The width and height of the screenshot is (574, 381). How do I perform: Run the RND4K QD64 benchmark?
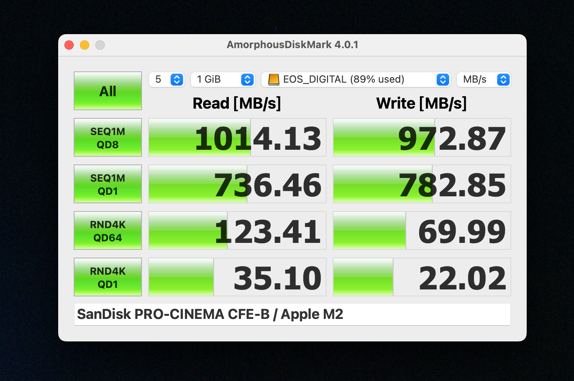(108, 230)
